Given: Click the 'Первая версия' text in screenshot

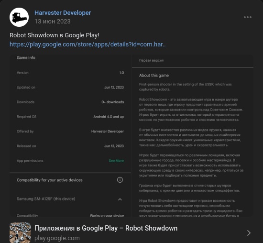Looking at the screenshot, I should click(x=151, y=60).
